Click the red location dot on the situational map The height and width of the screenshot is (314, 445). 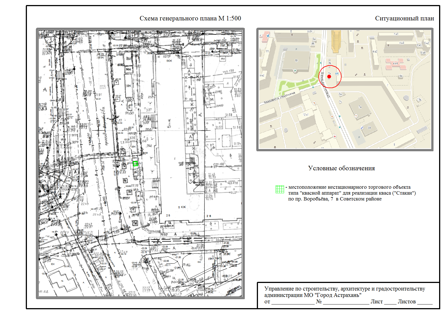tap(329, 76)
